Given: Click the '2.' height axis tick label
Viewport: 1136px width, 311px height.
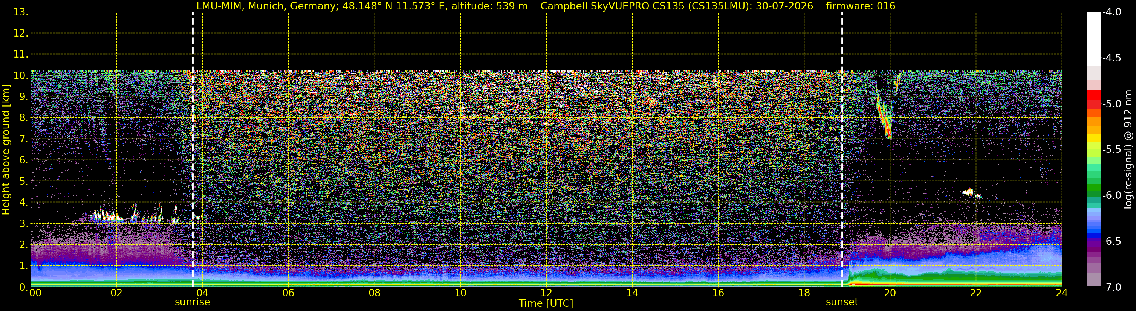Looking at the screenshot, I should [x=24, y=245].
